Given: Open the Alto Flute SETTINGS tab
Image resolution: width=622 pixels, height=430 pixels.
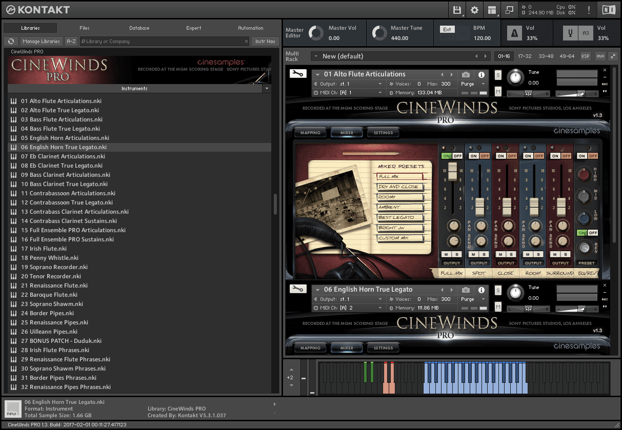Looking at the screenshot, I should click(383, 133).
